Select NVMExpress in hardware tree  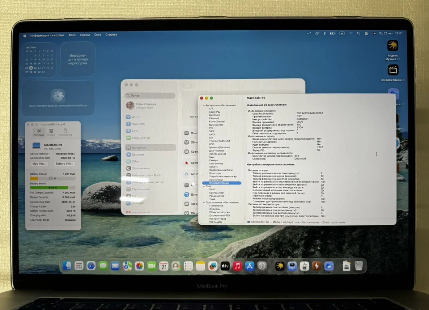click(216, 125)
